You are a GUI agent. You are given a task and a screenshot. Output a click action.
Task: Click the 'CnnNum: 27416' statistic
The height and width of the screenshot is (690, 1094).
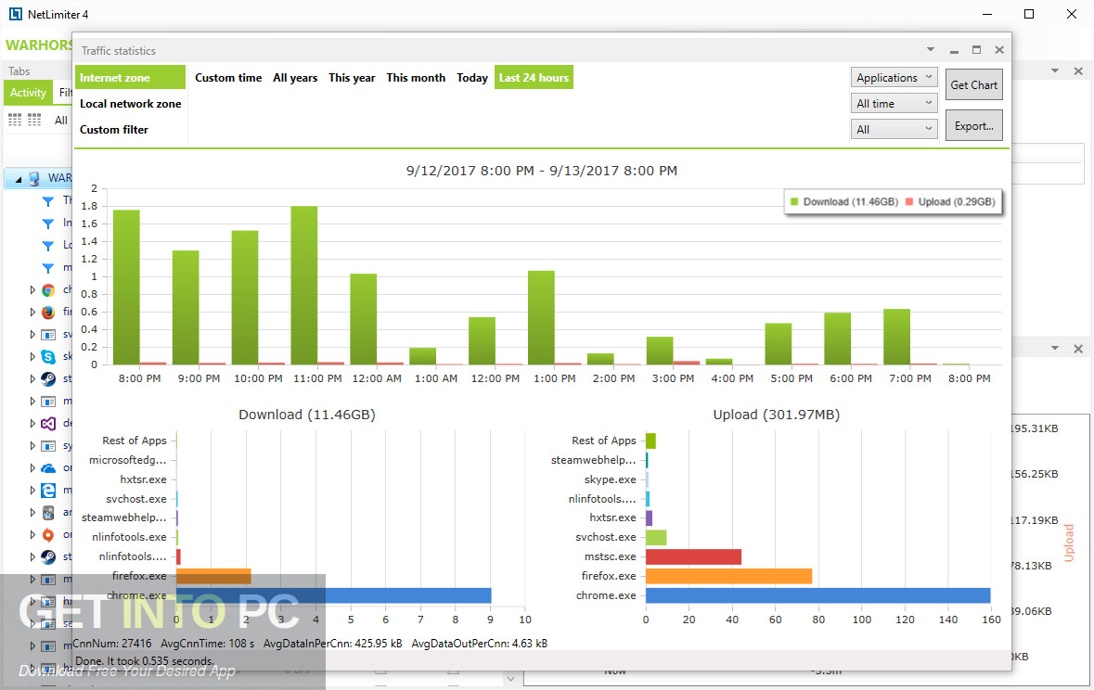coord(112,644)
